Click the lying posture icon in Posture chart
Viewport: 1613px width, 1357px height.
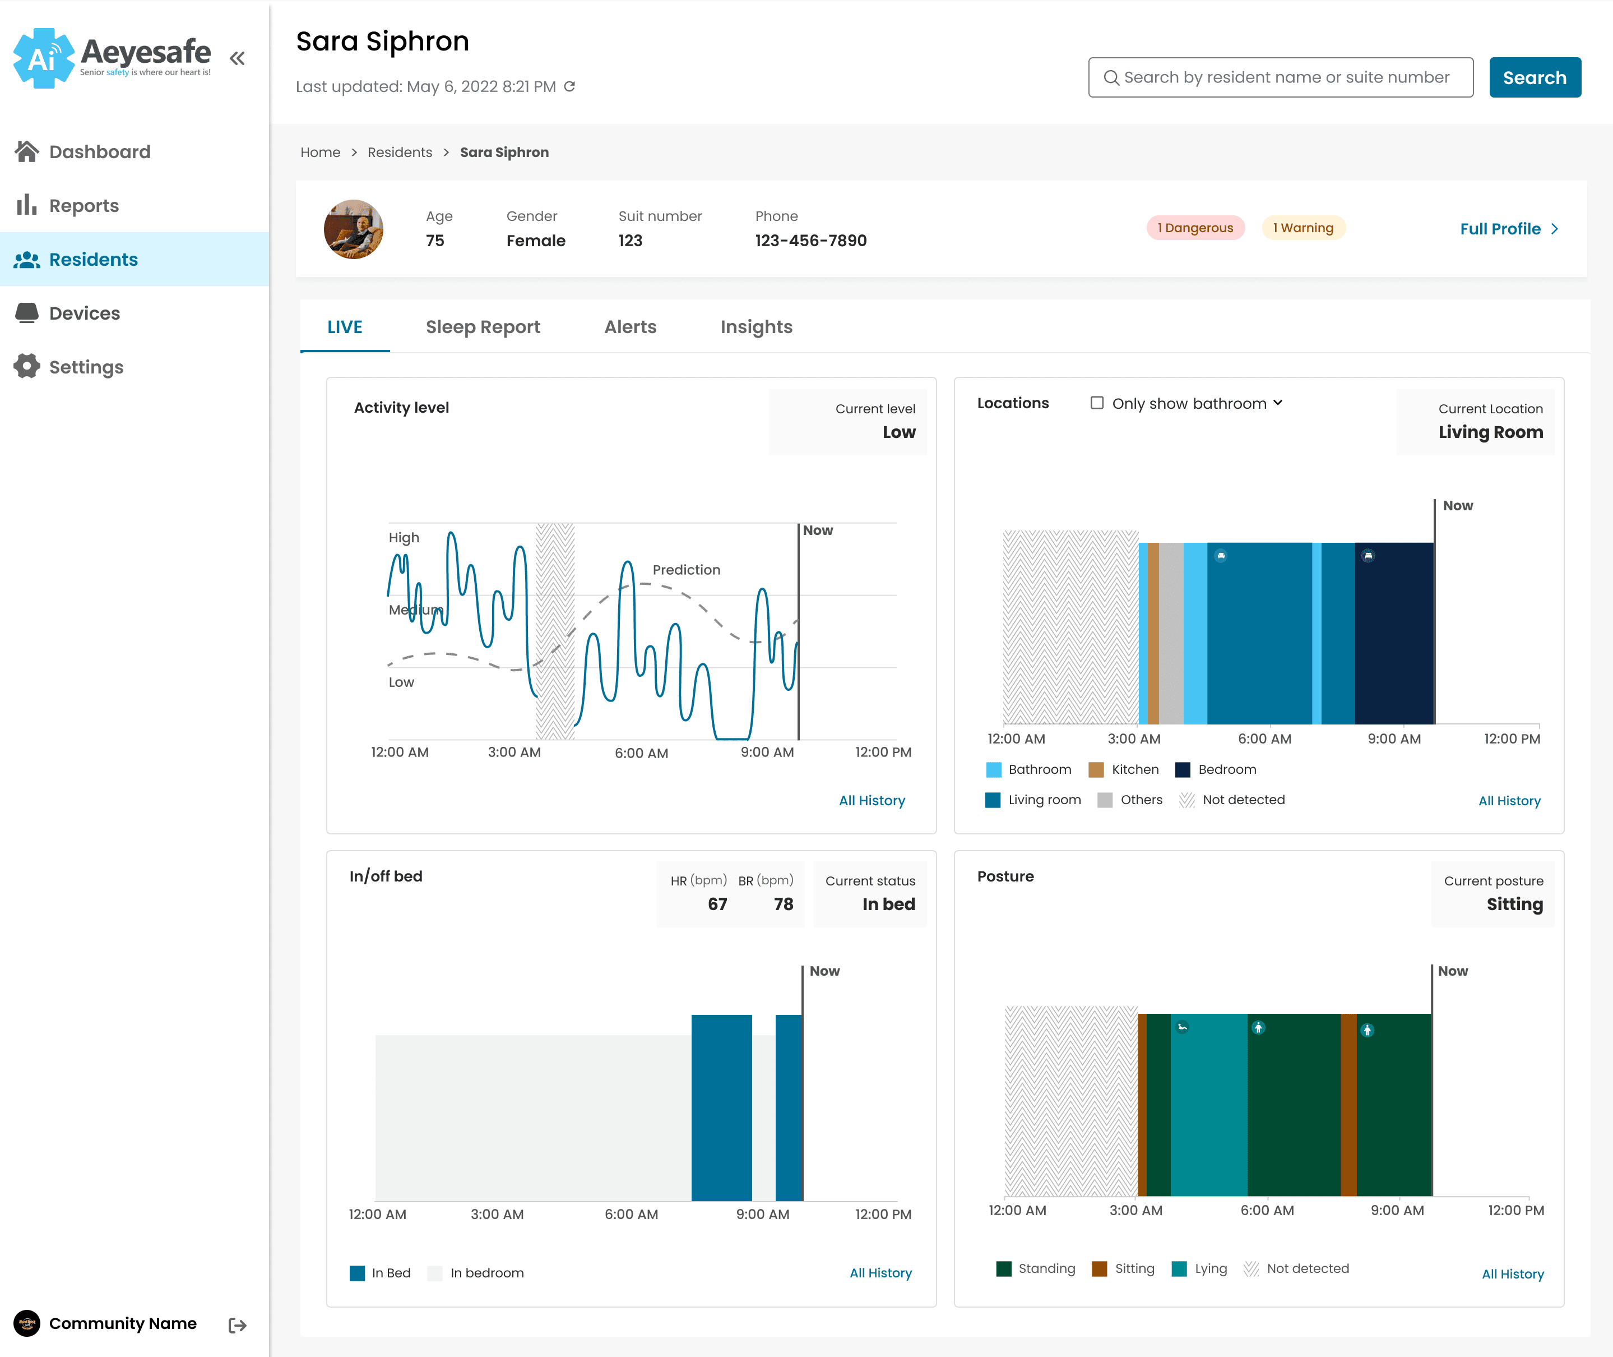[1183, 1026]
